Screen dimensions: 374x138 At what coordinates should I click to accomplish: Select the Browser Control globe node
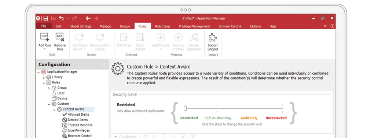(65, 136)
